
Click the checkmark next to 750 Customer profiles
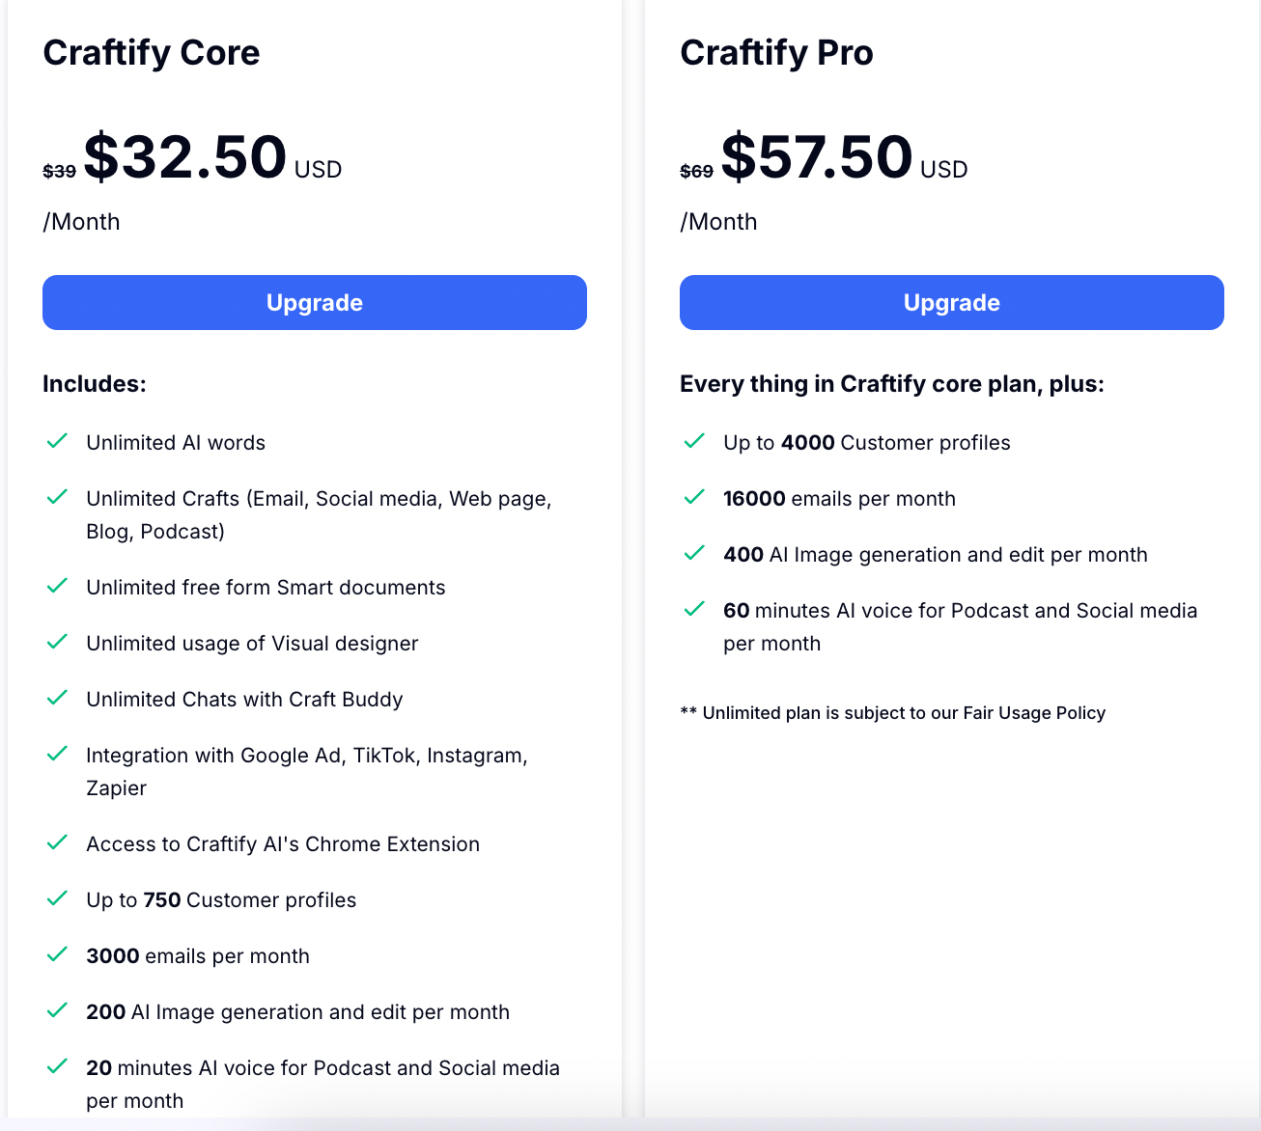coord(57,898)
